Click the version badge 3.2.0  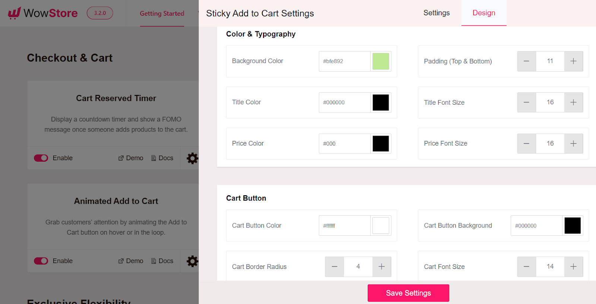(99, 12)
